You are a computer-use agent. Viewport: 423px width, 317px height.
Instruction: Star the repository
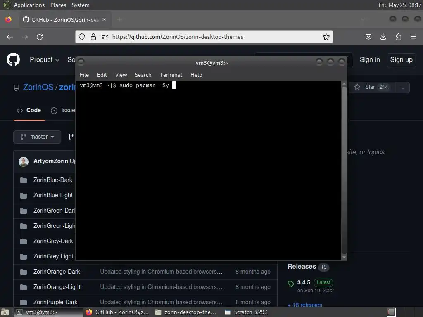372,87
